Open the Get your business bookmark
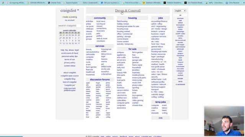The image size is (245, 137). (x=110, y=3)
